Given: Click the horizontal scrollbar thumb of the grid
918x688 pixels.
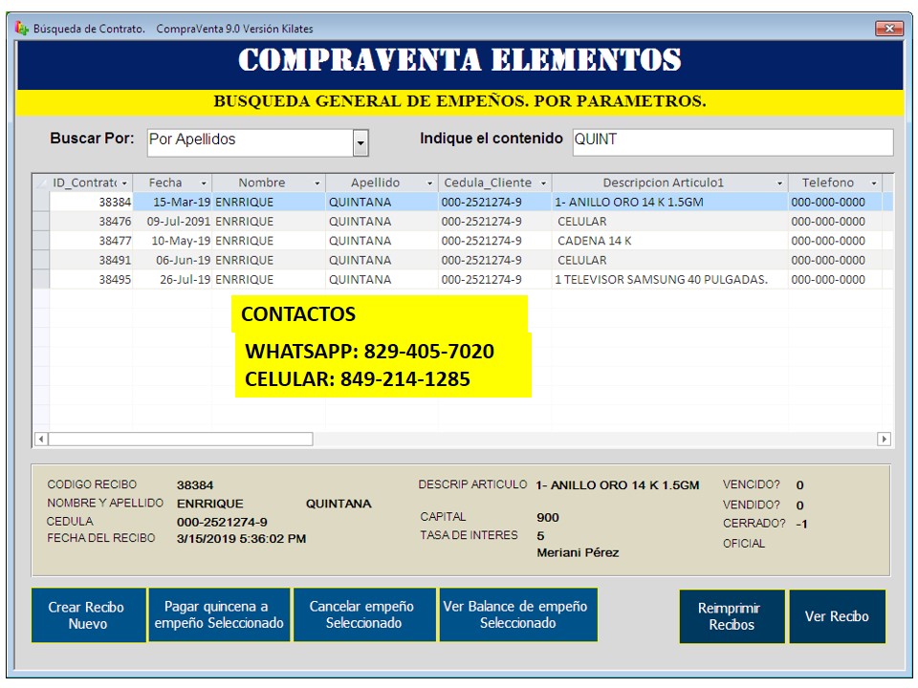Looking at the screenshot, I should click(x=181, y=439).
